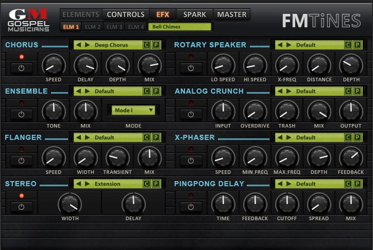This screenshot has height=250, width=373.
Task: Select previous Pingpong Delay preset arrow
Action: (280, 184)
